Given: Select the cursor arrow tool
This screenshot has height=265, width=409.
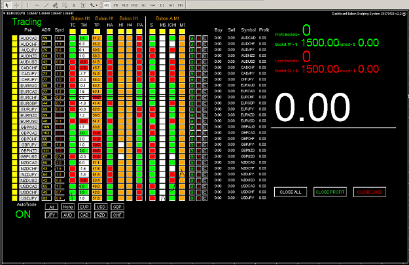Looking at the screenshot, I should pyautogui.click(x=7, y=5).
